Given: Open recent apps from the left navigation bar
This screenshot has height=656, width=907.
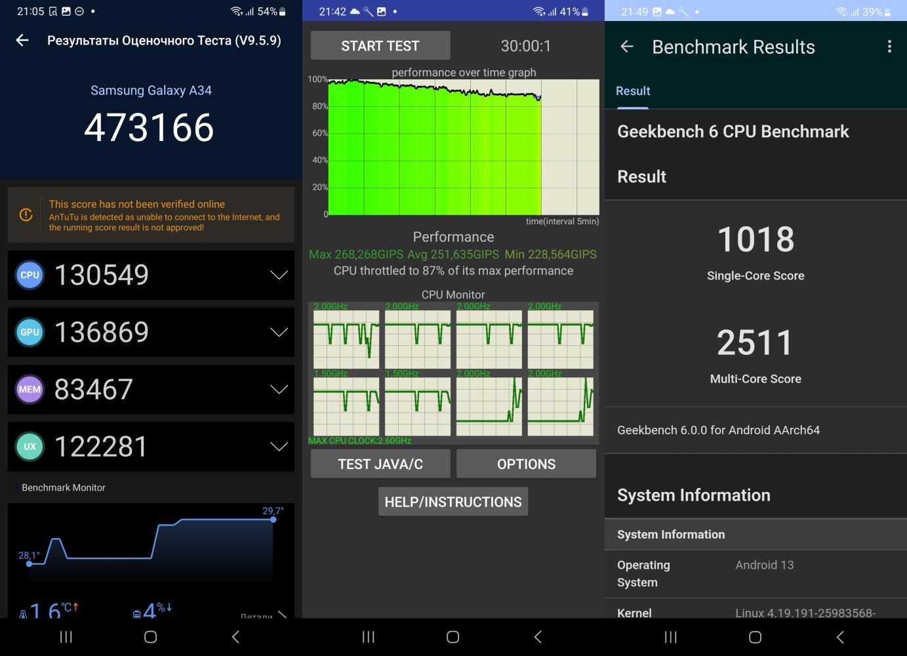Looking at the screenshot, I should coord(66,637).
